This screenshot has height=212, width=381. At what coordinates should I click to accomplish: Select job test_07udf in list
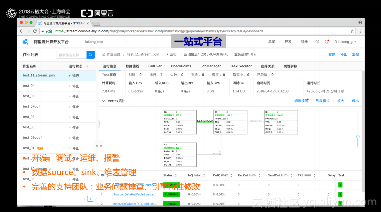pyautogui.click(x=57, y=107)
